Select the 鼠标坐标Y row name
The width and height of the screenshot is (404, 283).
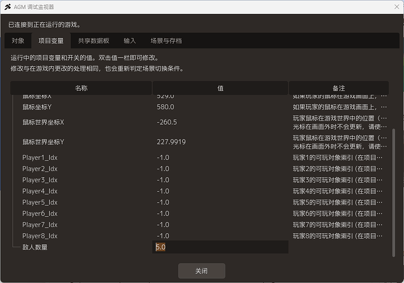point(37,107)
